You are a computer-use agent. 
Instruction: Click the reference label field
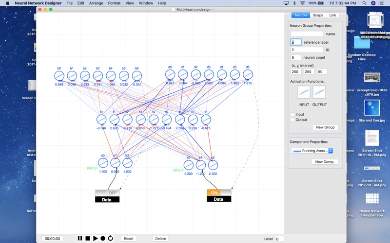click(x=296, y=42)
